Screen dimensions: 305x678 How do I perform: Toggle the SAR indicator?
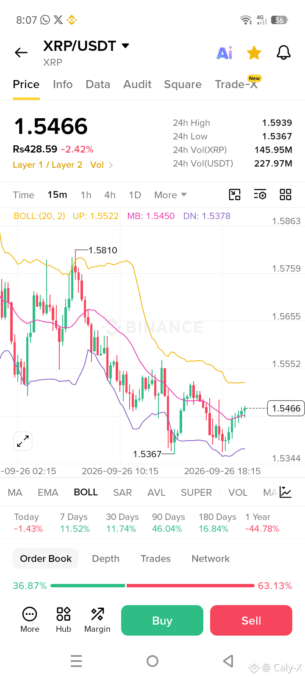point(122,492)
